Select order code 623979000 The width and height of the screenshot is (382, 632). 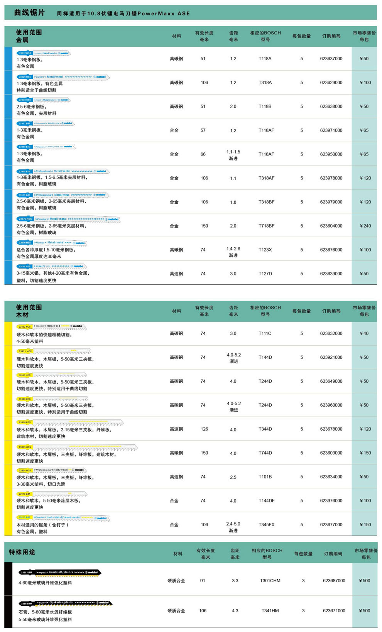[331, 202]
